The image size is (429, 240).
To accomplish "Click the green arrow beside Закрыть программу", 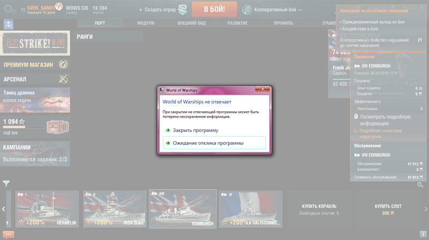I will coord(168,130).
